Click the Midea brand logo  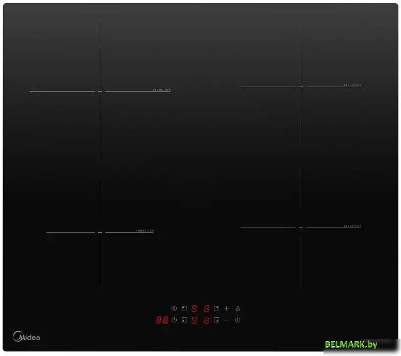tap(26, 336)
